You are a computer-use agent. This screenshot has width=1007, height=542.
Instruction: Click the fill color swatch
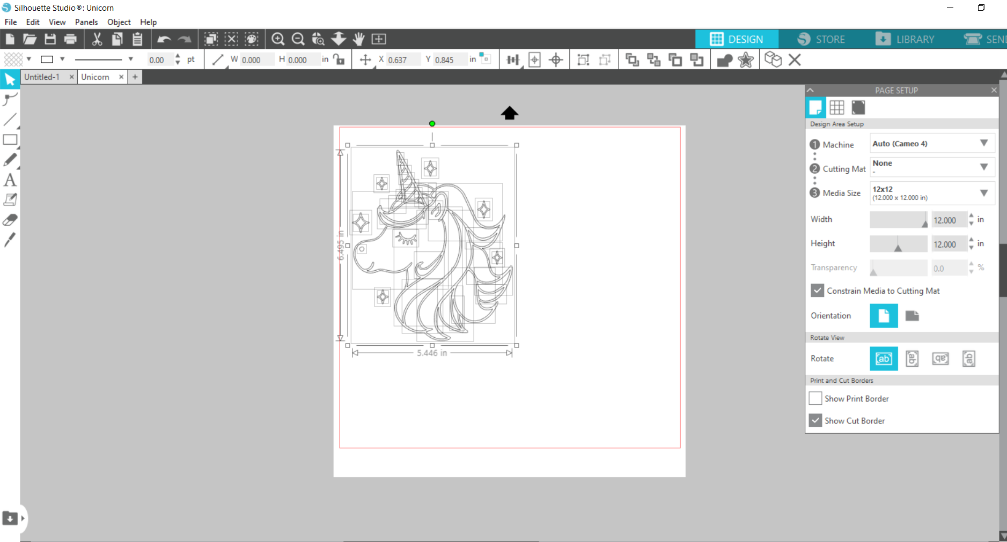(x=13, y=59)
